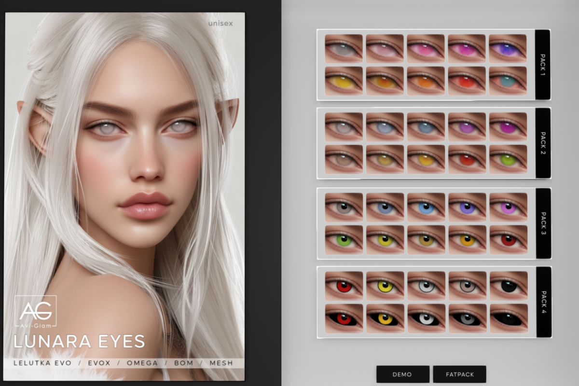Select the PACK 1 label tab
The height and width of the screenshot is (386, 579).
click(x=543, y=65)
